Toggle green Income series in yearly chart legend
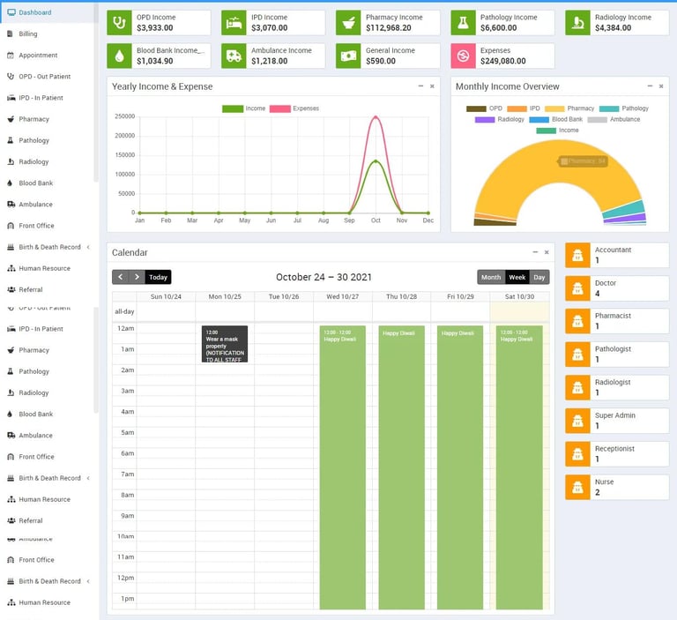Image resolution: width=677 pixels, height=620 pixels. pos(244,108)
